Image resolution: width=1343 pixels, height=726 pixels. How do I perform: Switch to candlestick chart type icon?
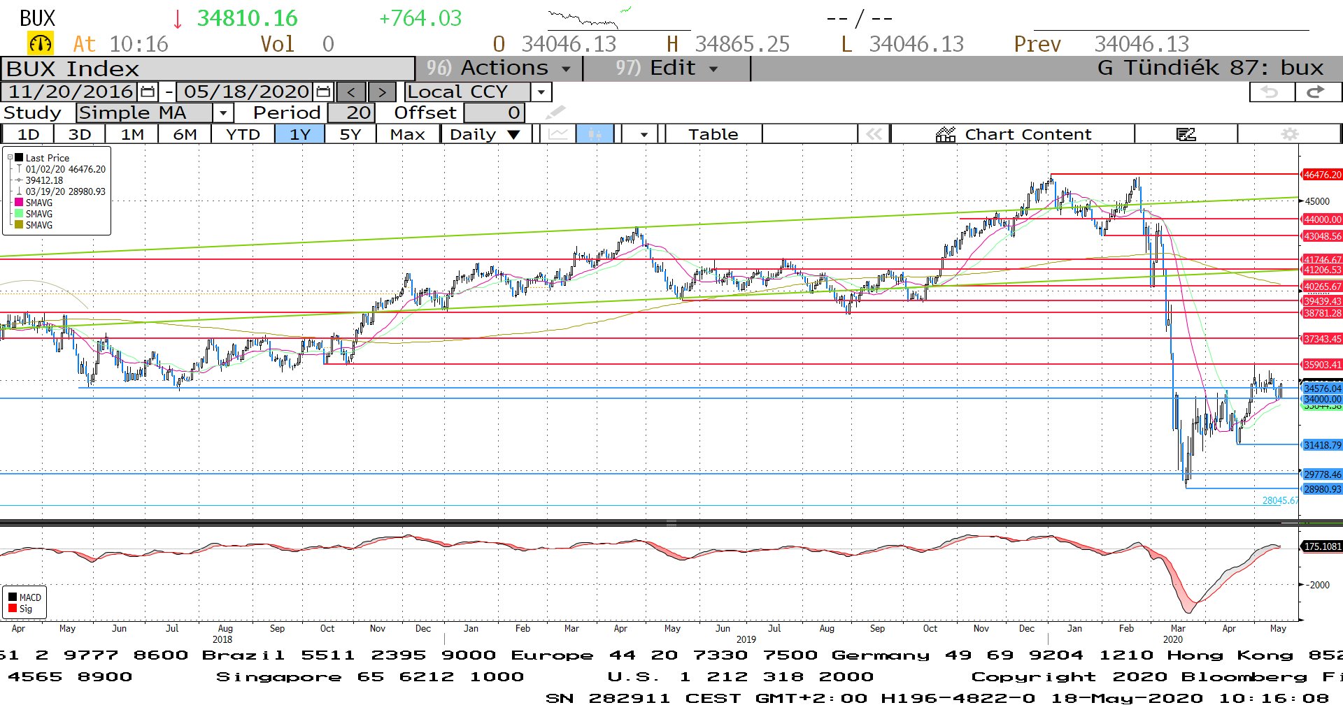(x=595, y=134)
